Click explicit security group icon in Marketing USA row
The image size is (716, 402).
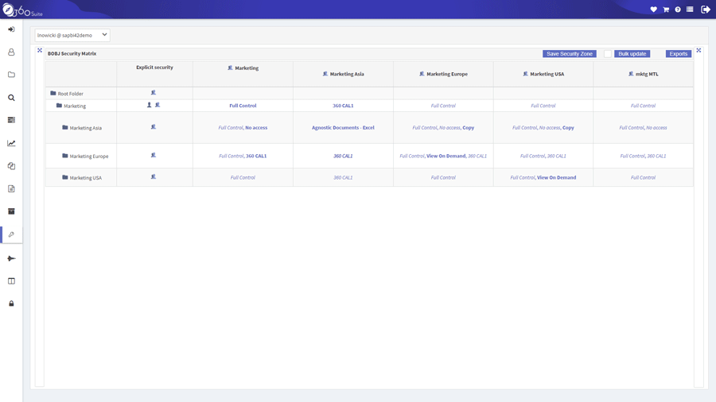tap(154, 177)
